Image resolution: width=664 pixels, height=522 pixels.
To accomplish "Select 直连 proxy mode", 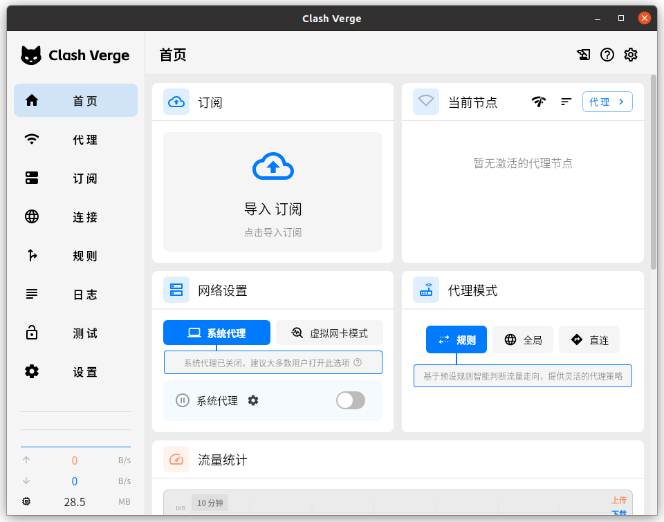I will point(589,339).
